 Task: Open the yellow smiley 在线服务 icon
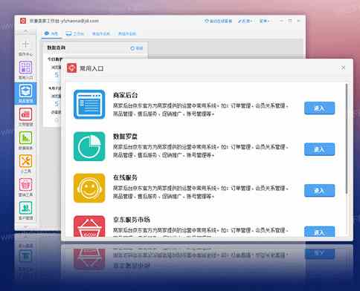[x=89, y=188]
